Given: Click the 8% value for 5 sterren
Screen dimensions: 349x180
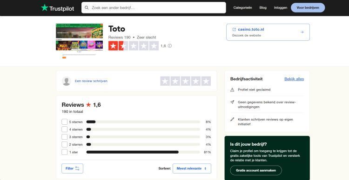Looking at the screenshot, I should coord(208,122).
